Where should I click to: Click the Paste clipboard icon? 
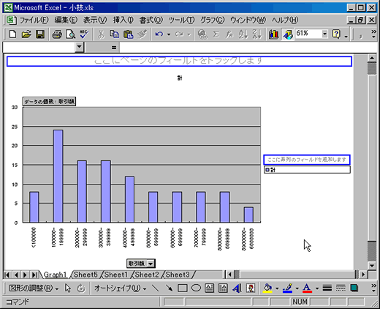129,34
